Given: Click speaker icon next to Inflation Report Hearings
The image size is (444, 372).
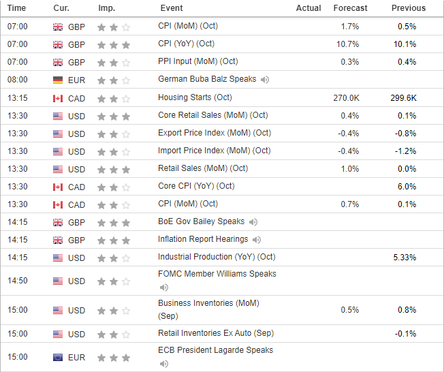Looking at the screenshot, I should click(257, 240).
